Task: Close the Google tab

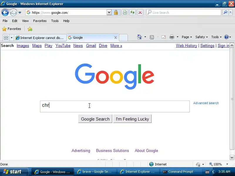Action: point(115,38)
